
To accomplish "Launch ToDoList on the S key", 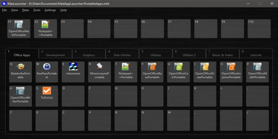I will 47,96.
